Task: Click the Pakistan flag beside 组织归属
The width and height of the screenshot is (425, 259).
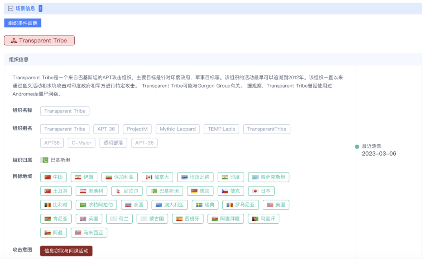Action: [x=44, y=160]
